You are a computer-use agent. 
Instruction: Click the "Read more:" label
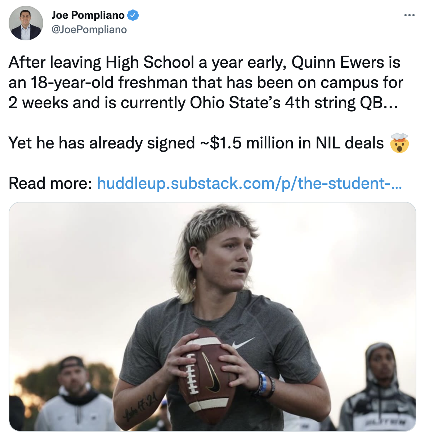coord(50,183)
